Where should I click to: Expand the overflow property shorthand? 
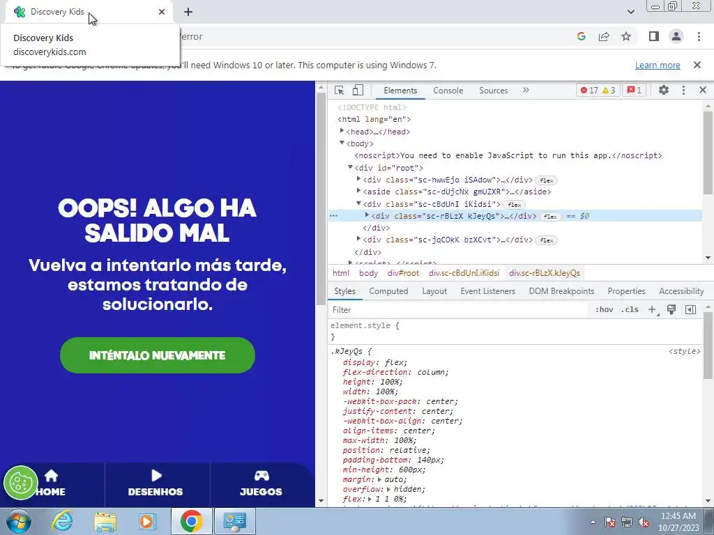tap(388, 490)
